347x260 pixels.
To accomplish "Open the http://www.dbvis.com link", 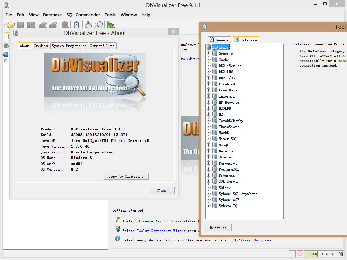I will (x=250, y=240).
